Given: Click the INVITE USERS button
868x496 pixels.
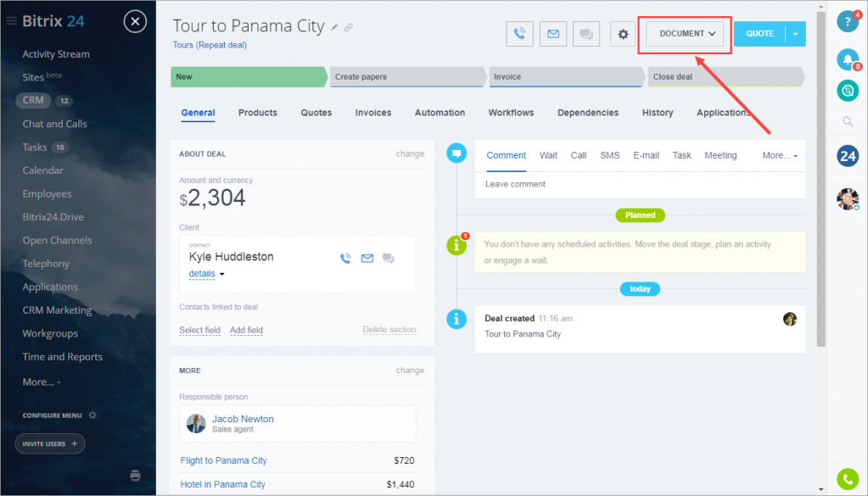Looking at the screenshot, I should 50,444.
